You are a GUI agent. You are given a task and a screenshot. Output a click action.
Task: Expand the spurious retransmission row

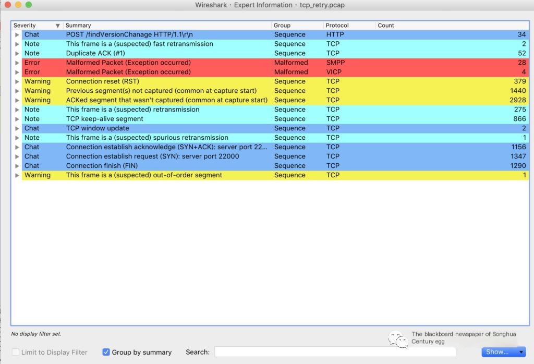17,138
